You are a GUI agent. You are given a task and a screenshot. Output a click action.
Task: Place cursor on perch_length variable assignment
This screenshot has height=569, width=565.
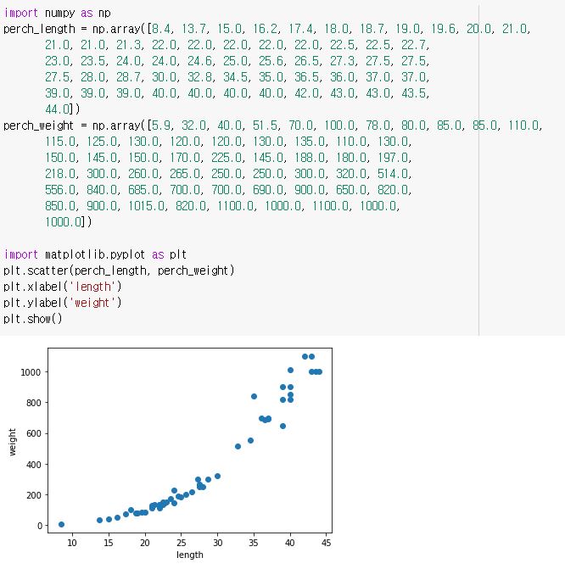point(36,29)
